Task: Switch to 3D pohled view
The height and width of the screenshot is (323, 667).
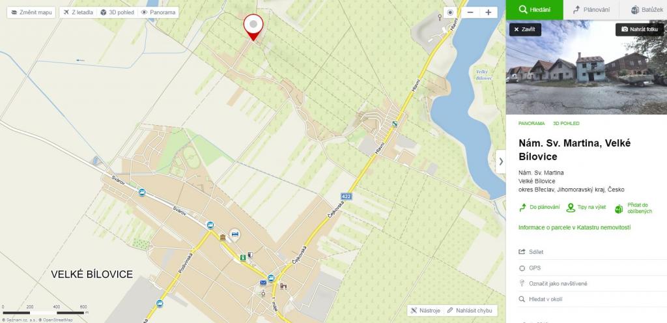Action: (x=117, y=12)
